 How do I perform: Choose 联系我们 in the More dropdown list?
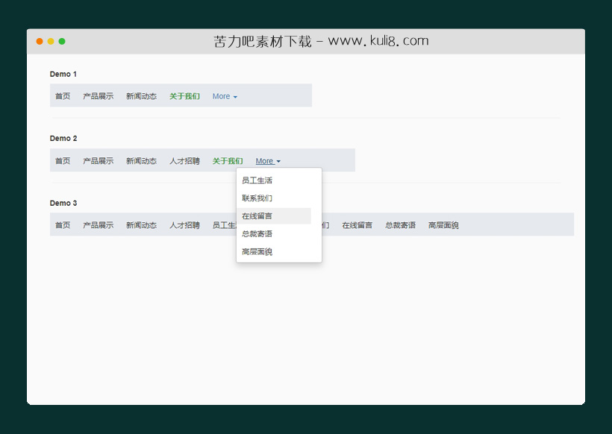coord(256,198)
